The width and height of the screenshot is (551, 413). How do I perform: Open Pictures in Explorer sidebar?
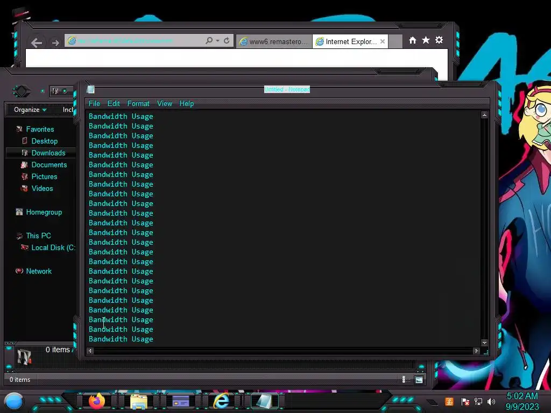pyautogui.click(x=44, y=176)
